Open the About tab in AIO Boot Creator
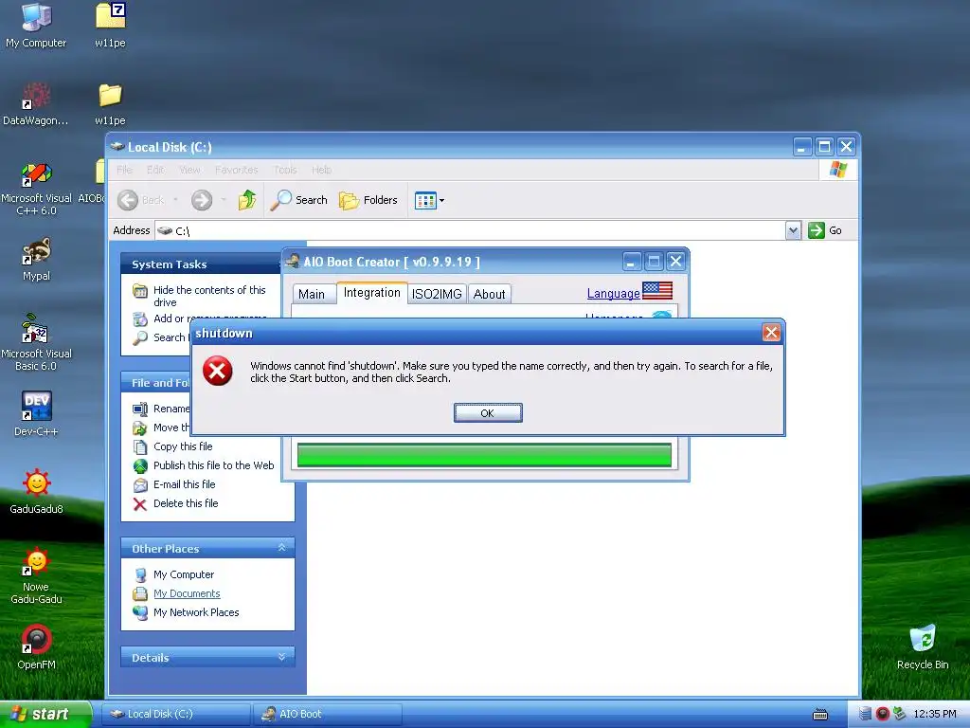The height and width of the screenshot is (728, 970). (x=490, y=294)
